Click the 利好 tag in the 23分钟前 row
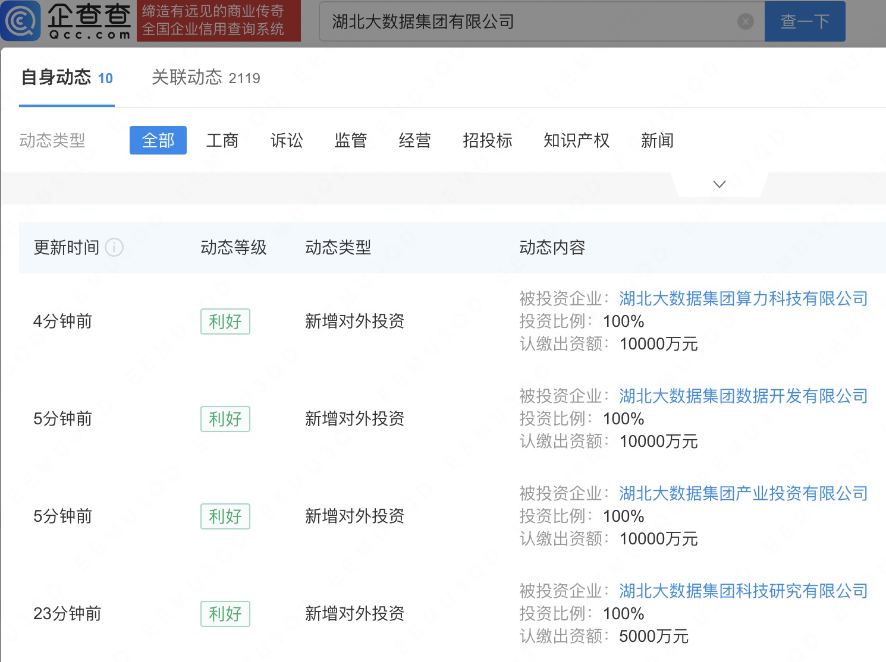The width and height of the screenshot is (886, 662). [225, 614]
